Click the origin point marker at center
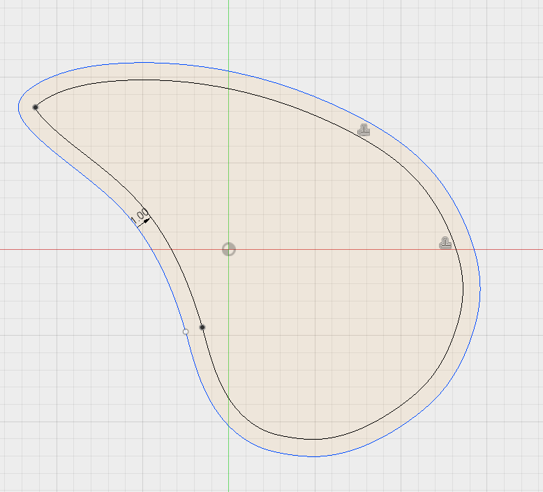Screen dimensions: 543x492 point(228,249)
